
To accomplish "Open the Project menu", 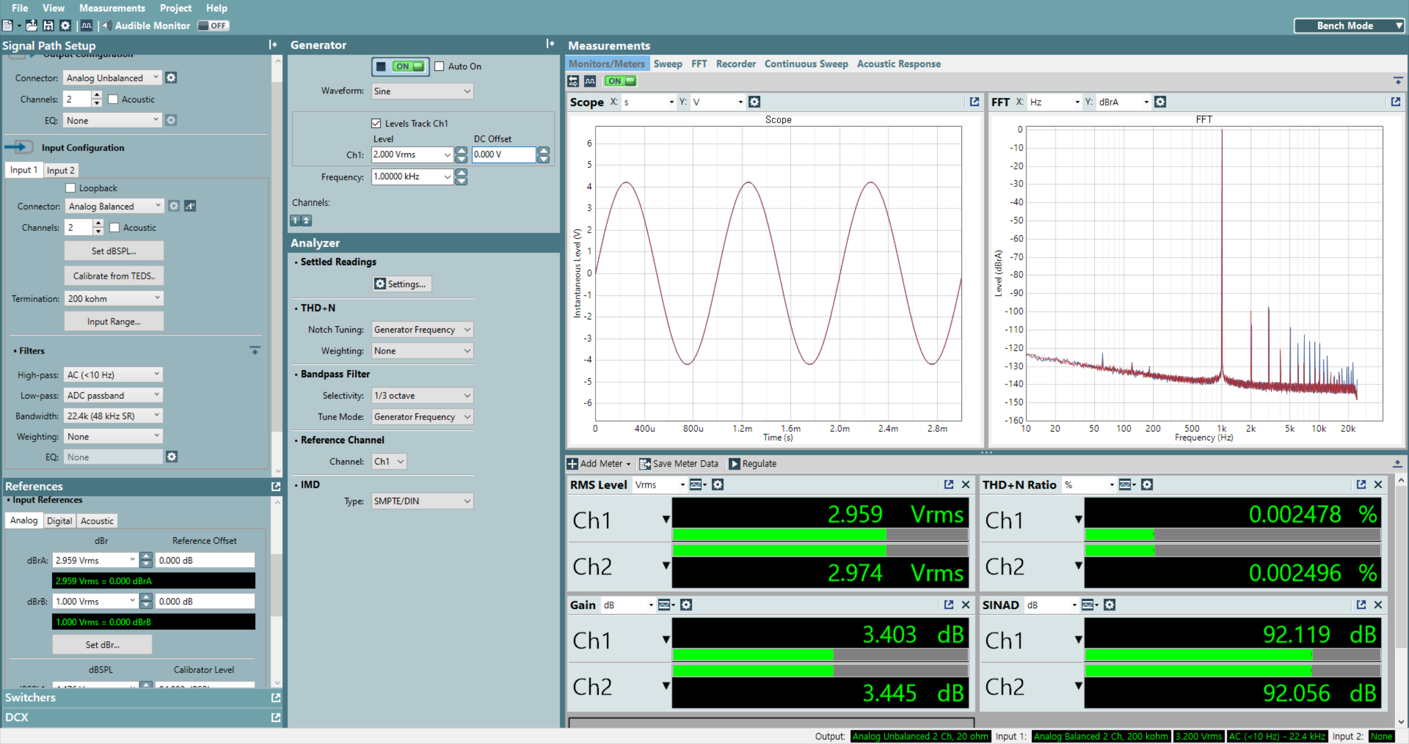I will (x=176, y=8).
